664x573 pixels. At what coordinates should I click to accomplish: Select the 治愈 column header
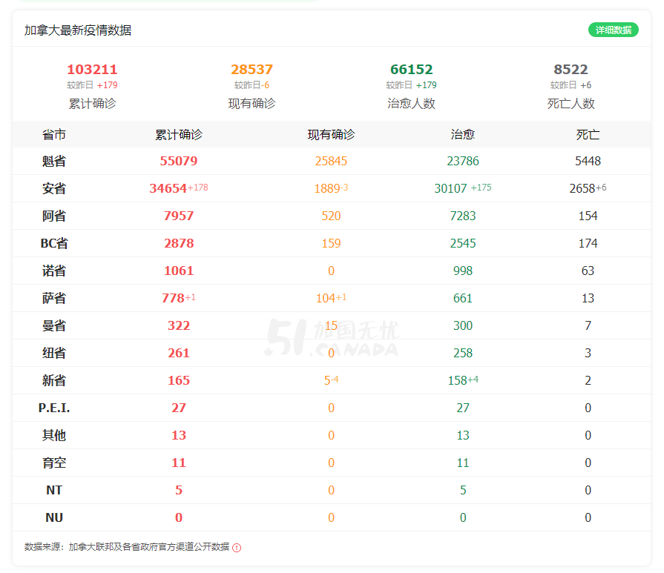(462, 135)
